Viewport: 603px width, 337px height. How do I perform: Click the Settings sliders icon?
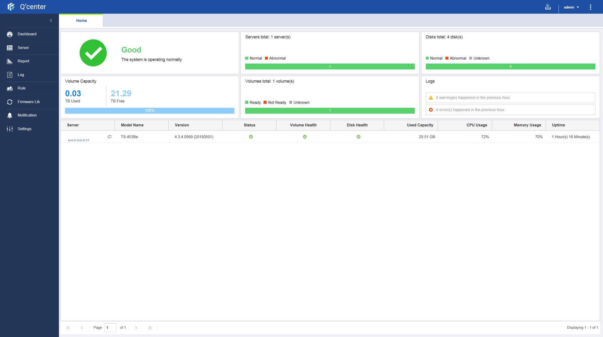click(10, 129)
